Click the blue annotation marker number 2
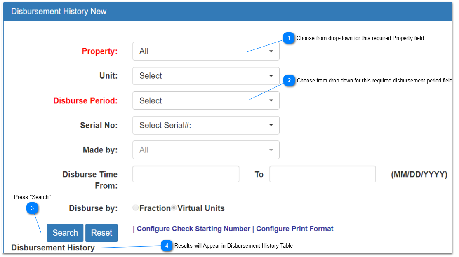 point(289,80)
